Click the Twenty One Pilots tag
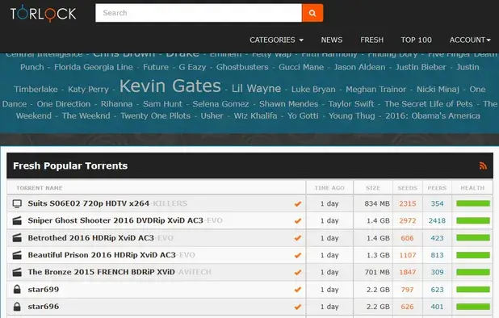This screenshot has width=499, height=318. tap(155, 115)
